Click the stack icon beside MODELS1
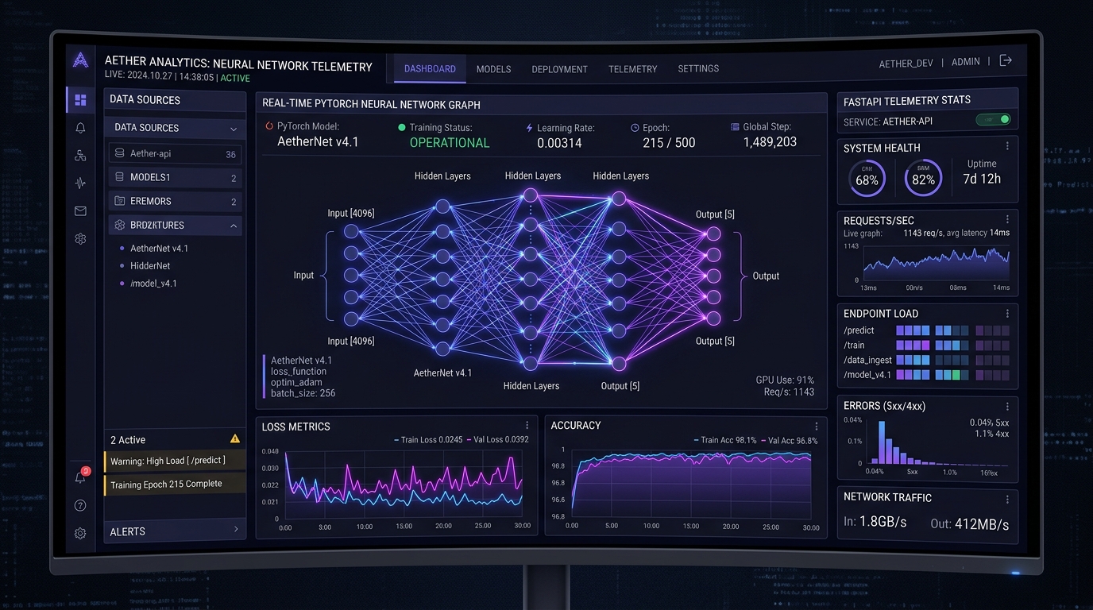 (120, 177)
